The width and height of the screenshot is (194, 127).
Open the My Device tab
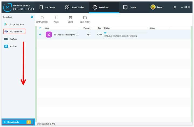click(47, 8)
